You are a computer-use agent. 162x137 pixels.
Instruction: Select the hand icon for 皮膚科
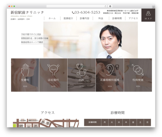tap(25, 70)
